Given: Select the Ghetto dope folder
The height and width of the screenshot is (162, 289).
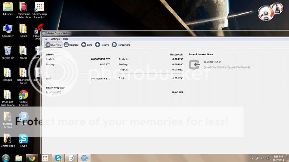Looking at the screenshot, I should (8, 141).
